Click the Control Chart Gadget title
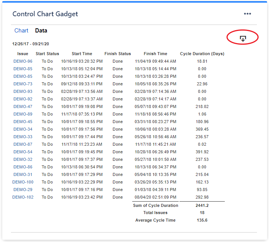Screen dimensions: 269x242 coord(45,14)
